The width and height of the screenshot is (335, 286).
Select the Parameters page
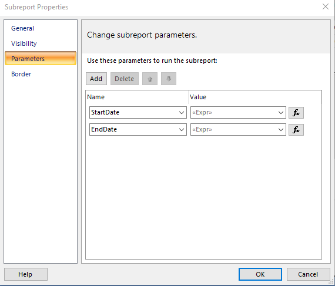click(x=41, y=58)
